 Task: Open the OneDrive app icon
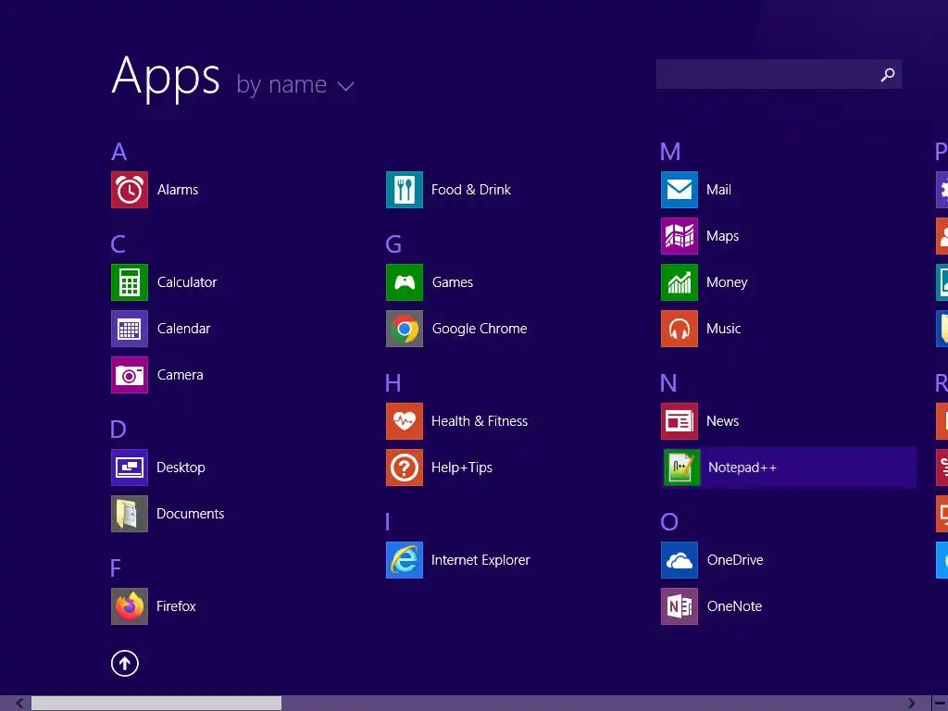pos(680,560)
